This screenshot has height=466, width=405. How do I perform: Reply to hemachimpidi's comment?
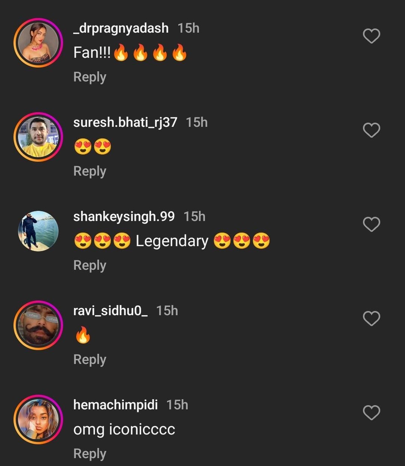point(90,454)
